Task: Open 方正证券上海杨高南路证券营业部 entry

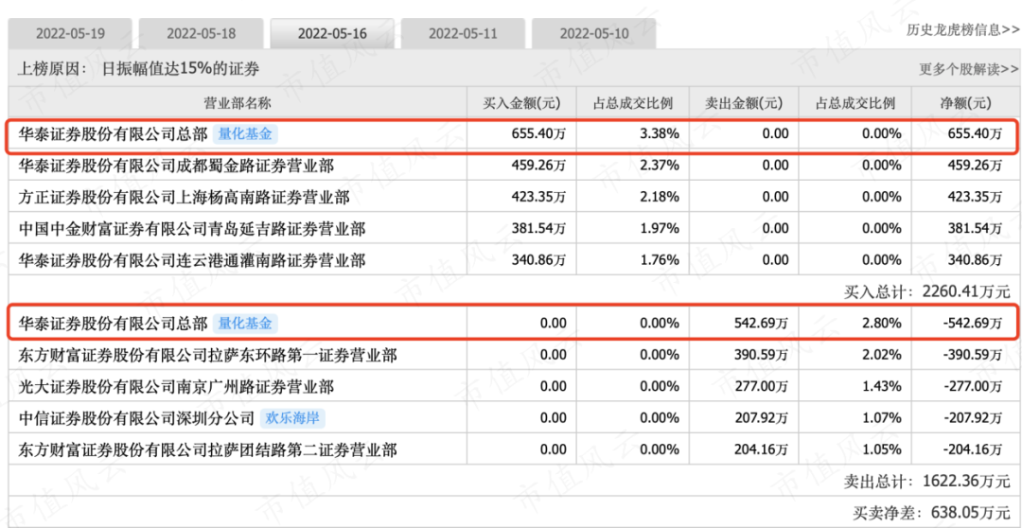Action: tap(185, 198)
